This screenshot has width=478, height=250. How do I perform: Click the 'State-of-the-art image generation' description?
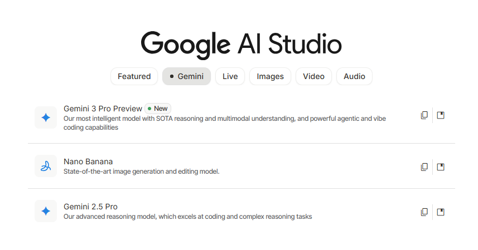click(x=142, y=171)
